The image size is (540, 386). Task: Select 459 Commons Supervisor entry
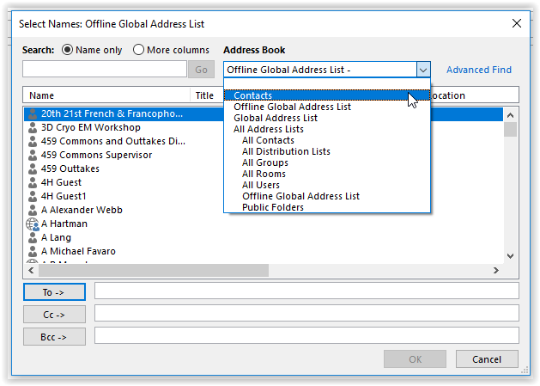click(96, 155)
